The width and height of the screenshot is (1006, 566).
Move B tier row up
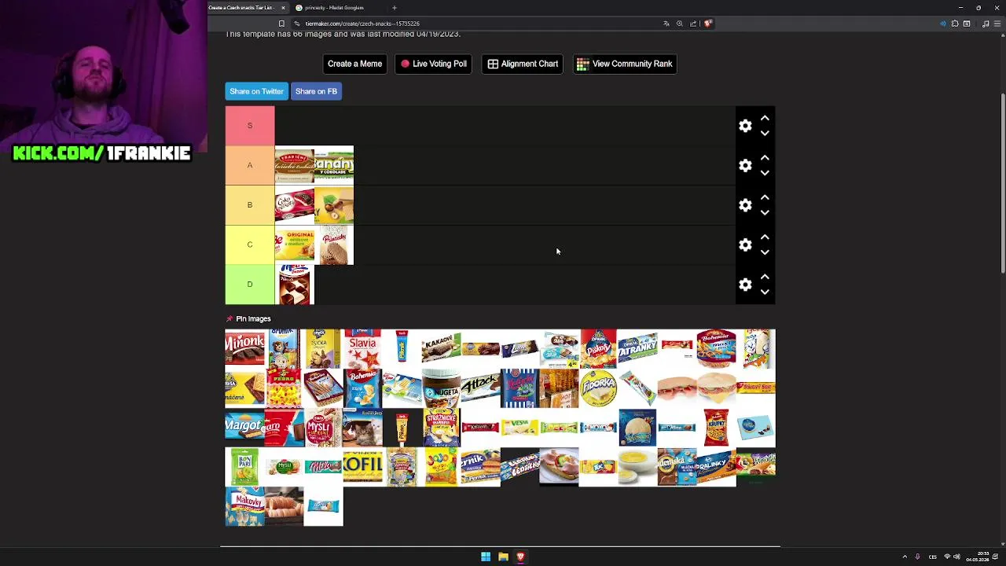point(765,197)
